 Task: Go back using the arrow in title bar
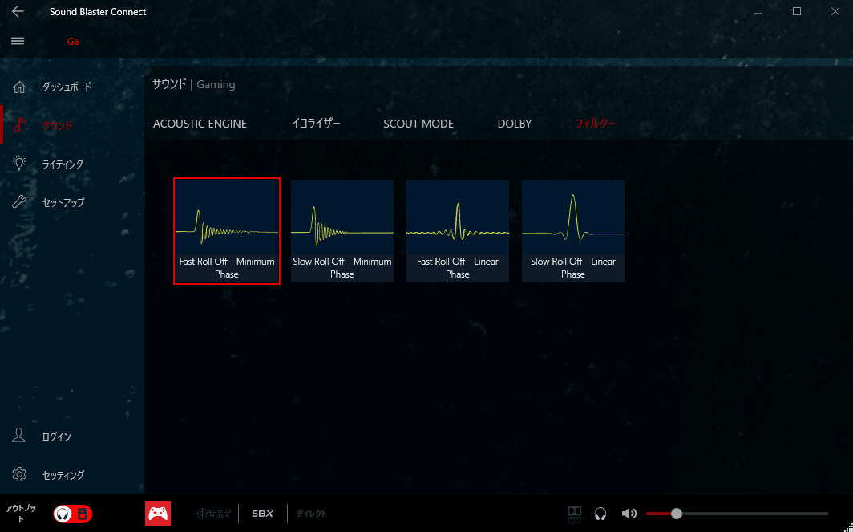point(18,11)
